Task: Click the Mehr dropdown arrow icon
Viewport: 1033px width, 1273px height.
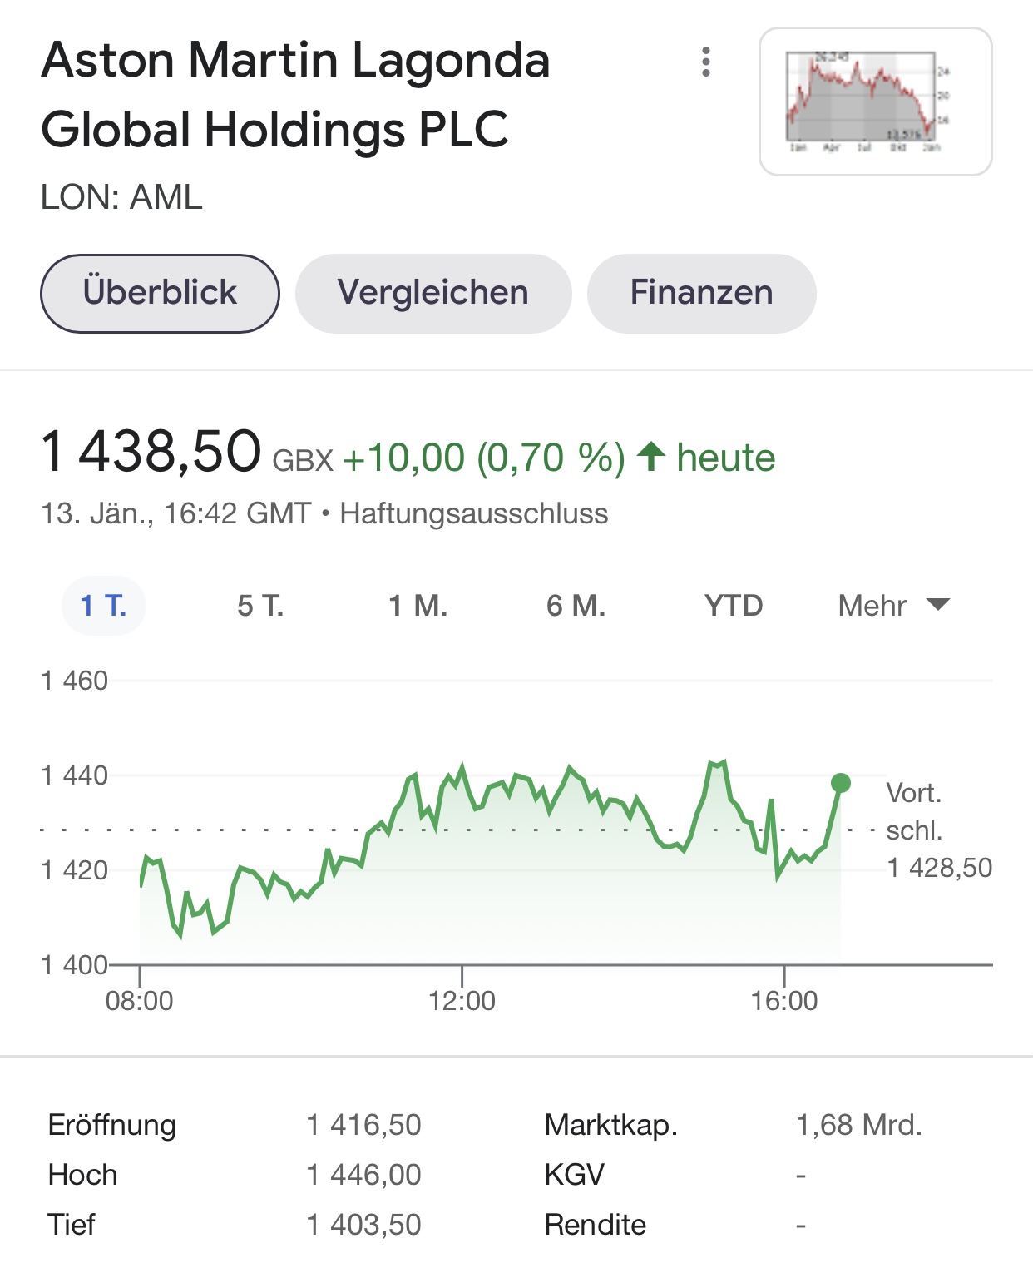Action: [x=937, y=604]
